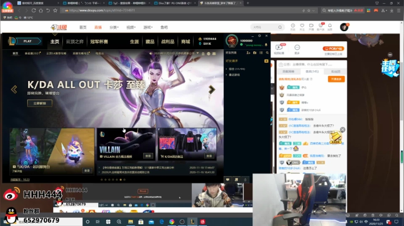Dismiss the floating gold ticket popup with its X
Screen dimensions: 404x226
[342, 130]
